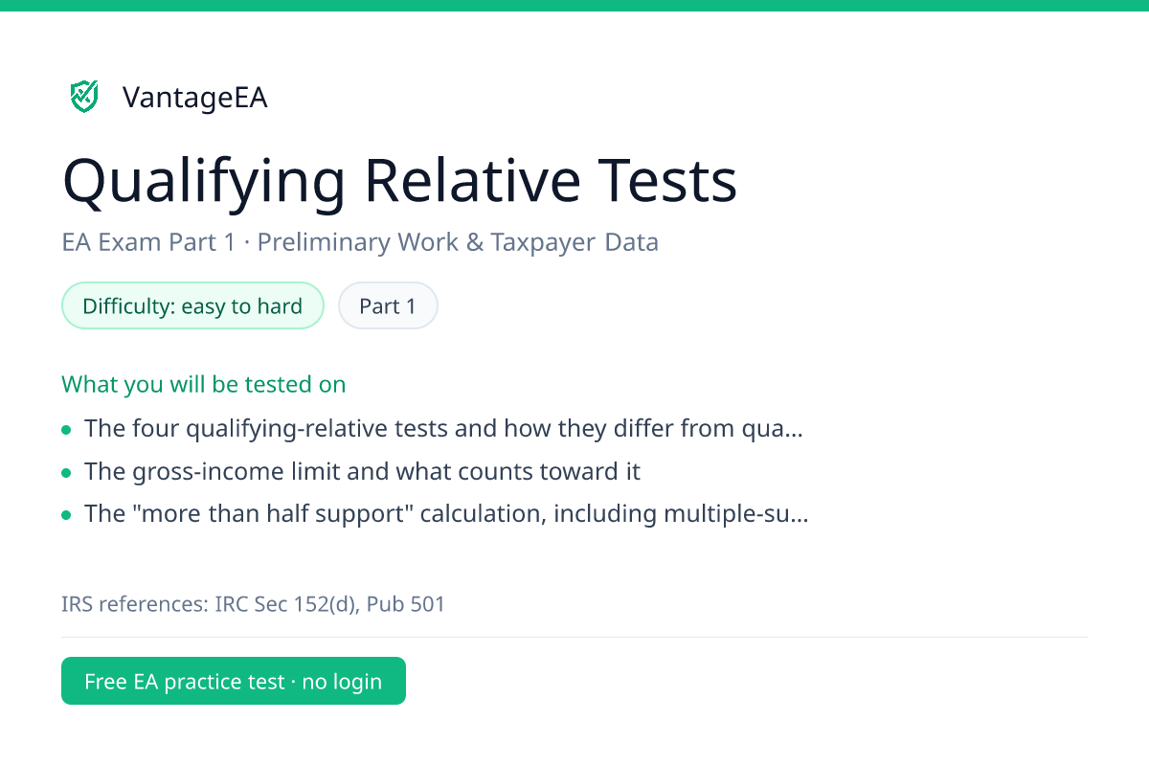1149x766 pixels.
Task: Click the VantageEA shield logo icon
Action: (84, 97)
